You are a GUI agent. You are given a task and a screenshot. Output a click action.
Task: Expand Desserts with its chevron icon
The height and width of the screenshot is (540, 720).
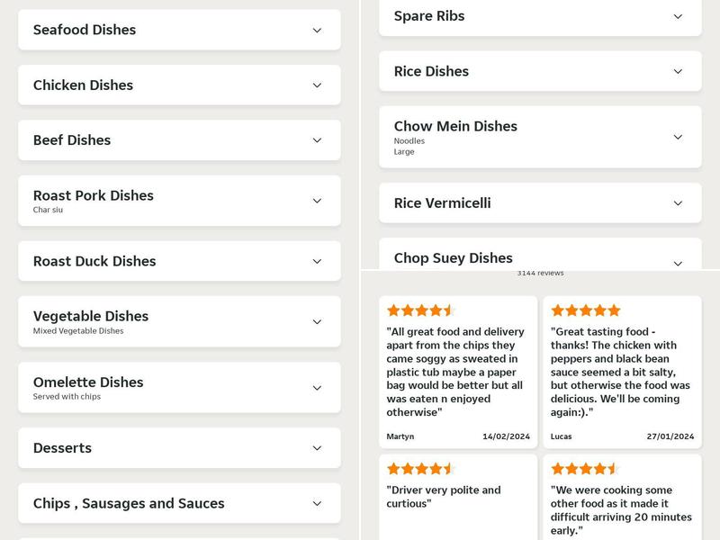click(317, 448)
